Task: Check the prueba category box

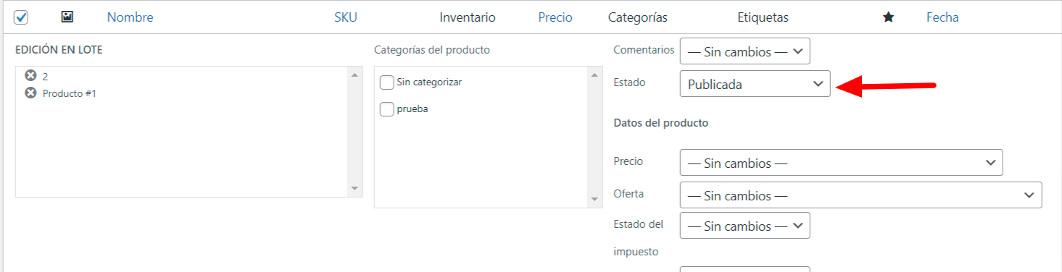Action: (x=387, y=109)
